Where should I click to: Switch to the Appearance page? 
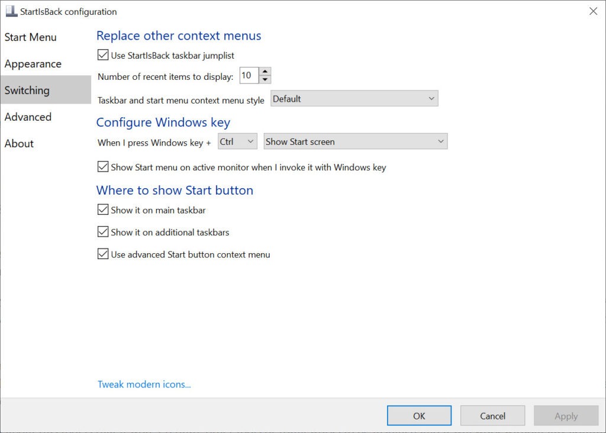click(x=33, y=64)
